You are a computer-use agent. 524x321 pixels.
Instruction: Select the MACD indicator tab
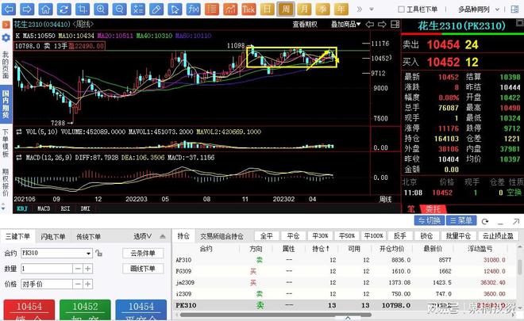[44, 208]
